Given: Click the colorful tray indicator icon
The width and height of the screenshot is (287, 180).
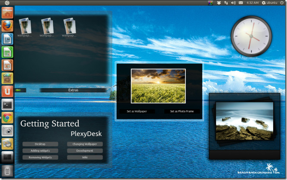Looking at the screenshot, I should click(210, 3).
